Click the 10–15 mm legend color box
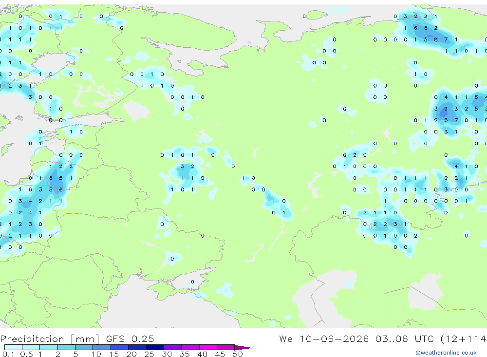Viewport: 487px width, 357px height. [102, 347]
